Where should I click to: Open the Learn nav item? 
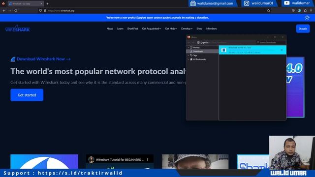pos(120,29)
